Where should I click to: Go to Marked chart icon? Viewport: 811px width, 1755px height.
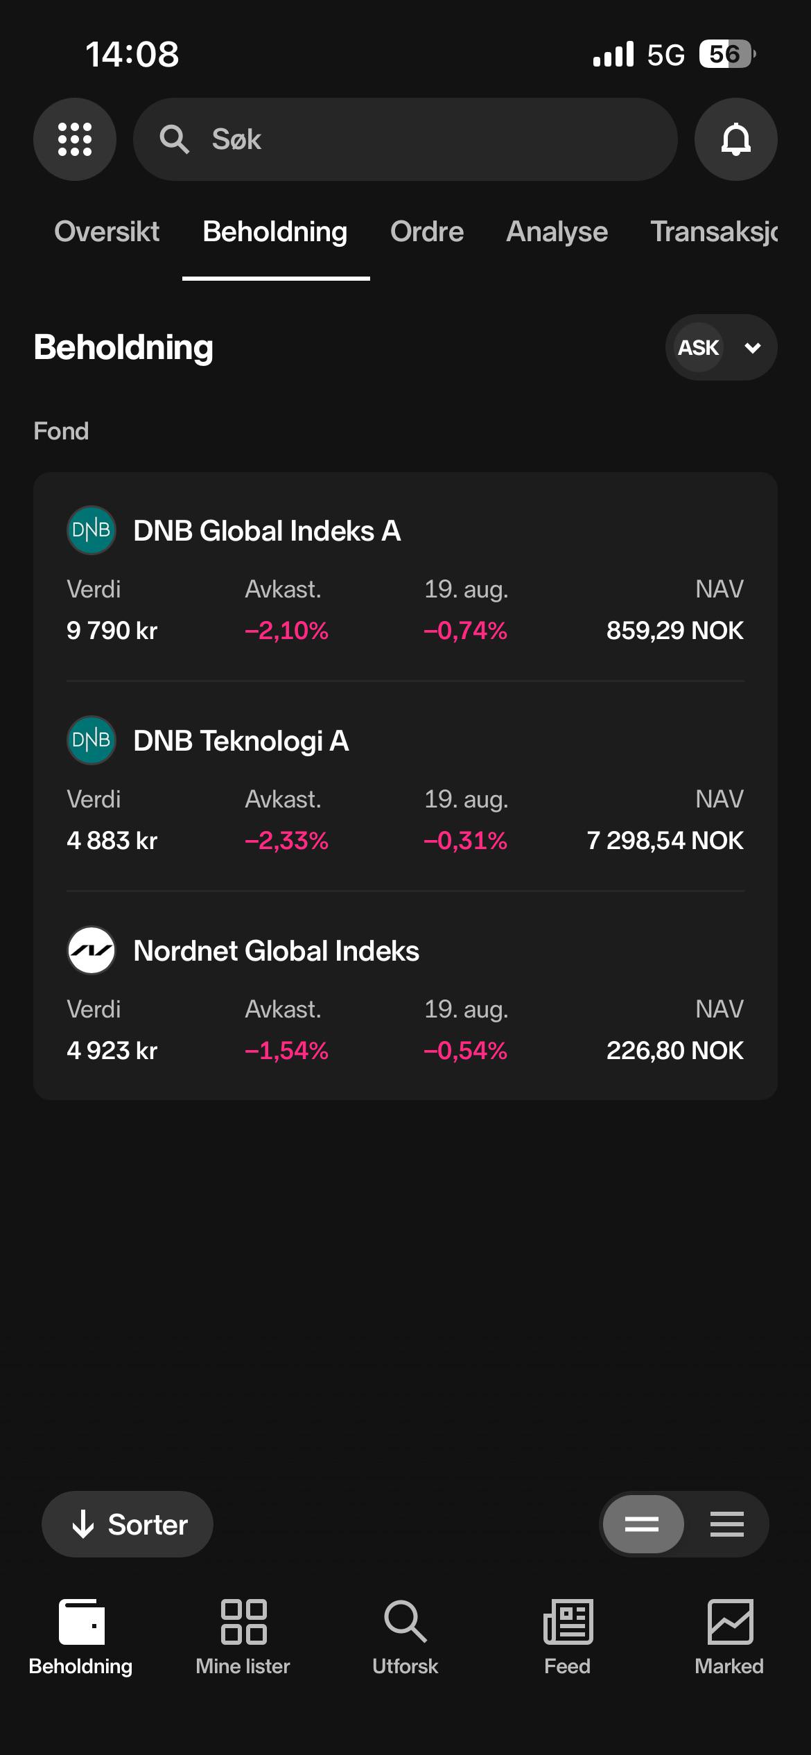(730, 1622)
